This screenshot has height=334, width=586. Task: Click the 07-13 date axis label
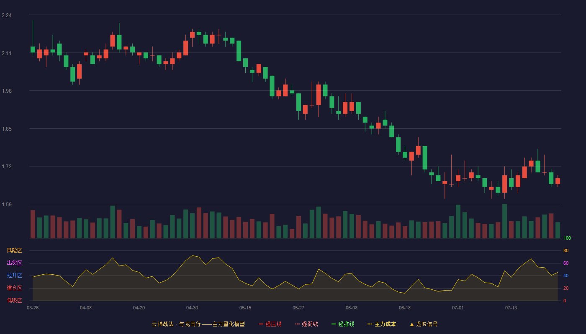point(511,308)
